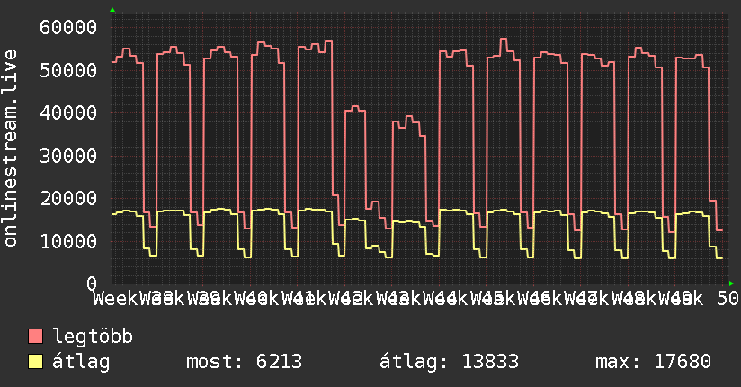Click the pink legtöbb legend swatch

pos(35,337)
